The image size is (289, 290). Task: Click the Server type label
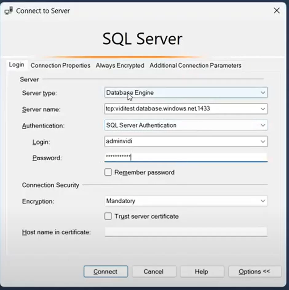click(x=39, y=93)
